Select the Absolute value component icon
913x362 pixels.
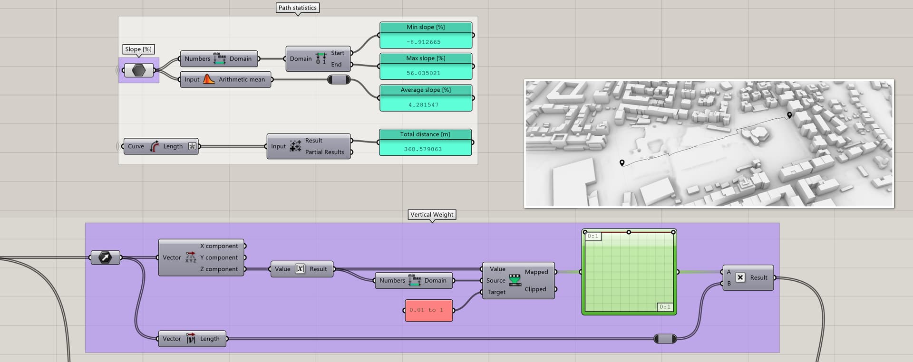point(300,269)
